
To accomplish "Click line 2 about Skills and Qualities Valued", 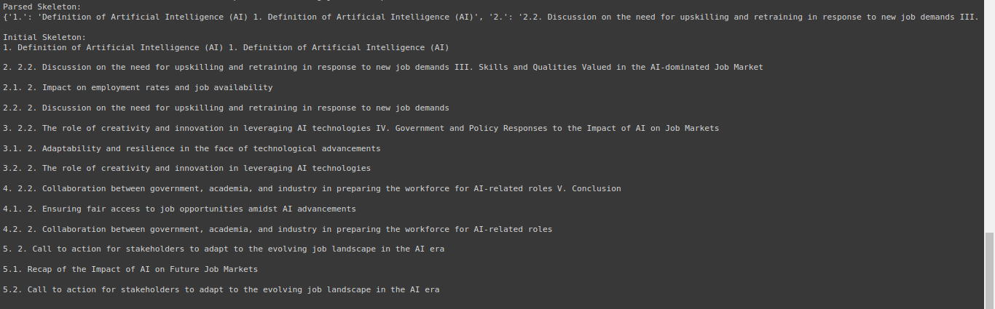I will [383, 68].
